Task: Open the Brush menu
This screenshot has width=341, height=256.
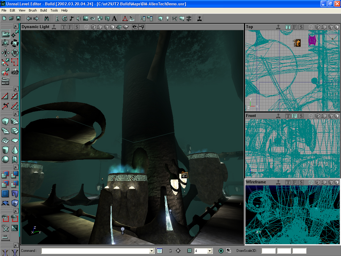Action: 33,10
